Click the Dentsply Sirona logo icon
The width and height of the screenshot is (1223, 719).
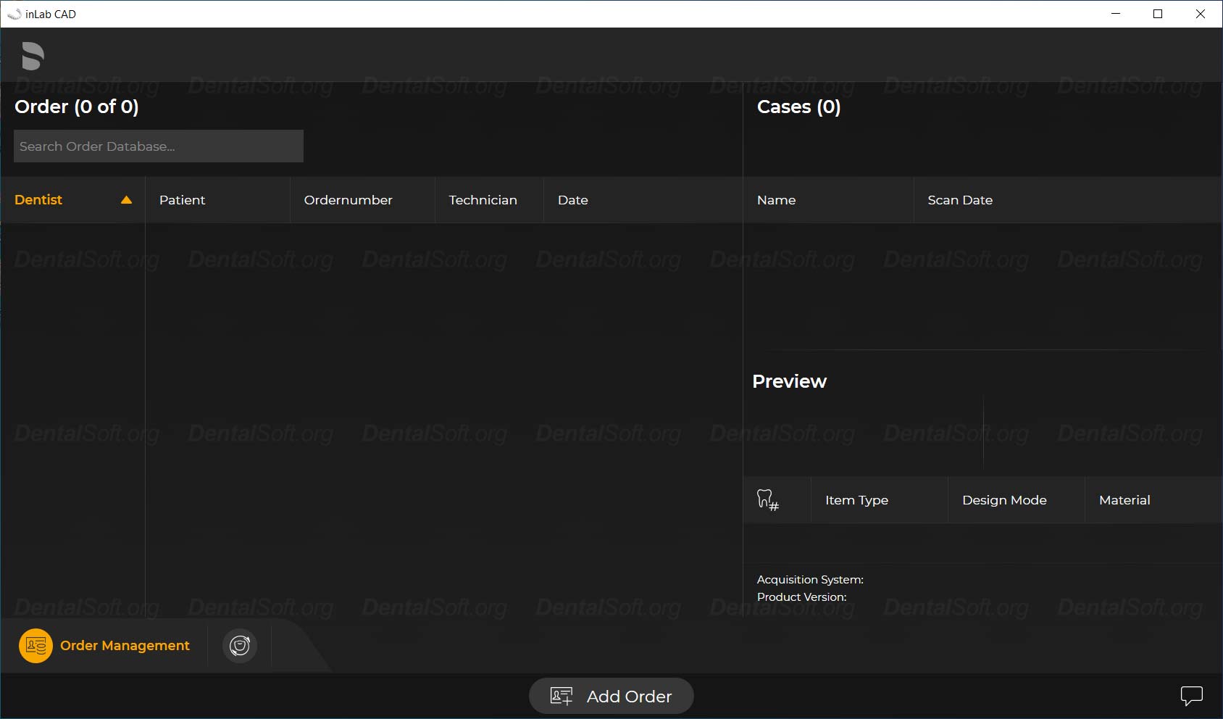[x=33, y=56]
